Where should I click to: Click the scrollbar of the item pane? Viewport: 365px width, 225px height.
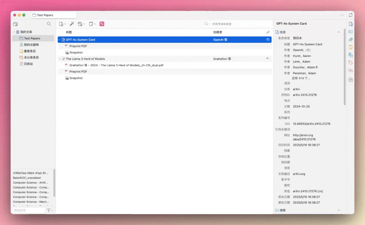pyautogui.click(x=344, y=67)
